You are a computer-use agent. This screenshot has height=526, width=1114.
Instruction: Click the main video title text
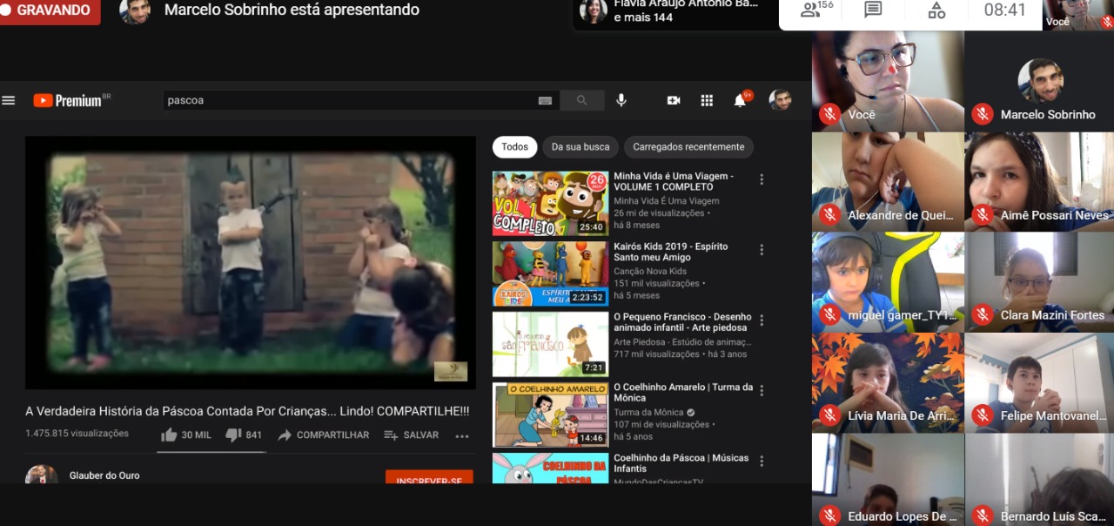pos(247,411)
